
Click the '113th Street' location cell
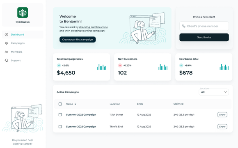(x=116, y=114)
